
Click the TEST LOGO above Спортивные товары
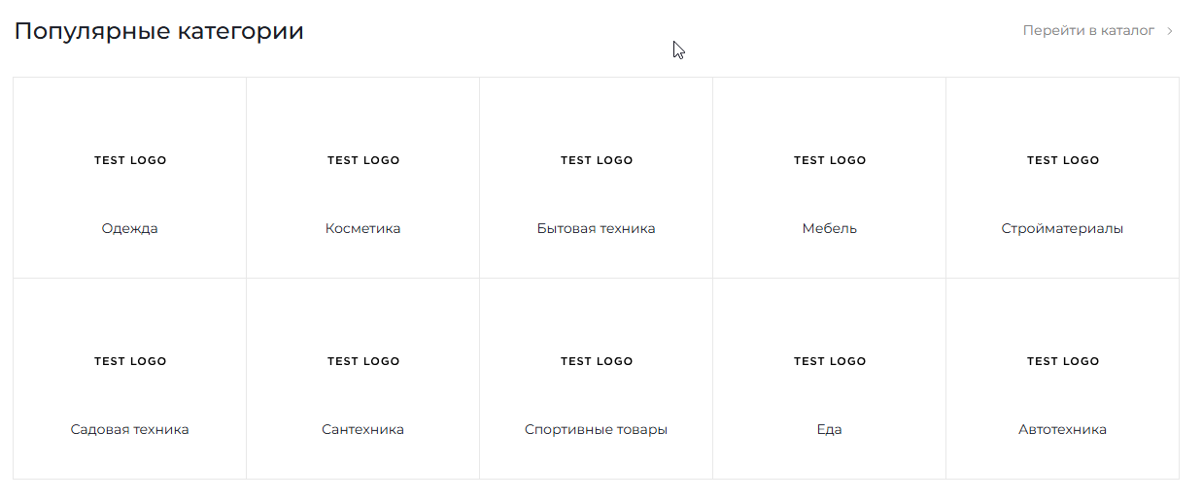(597, 361)
